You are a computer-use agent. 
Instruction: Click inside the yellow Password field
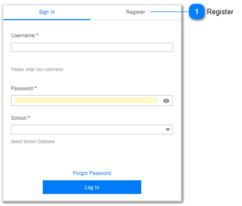pyautogui.click(x=85, y=101)
